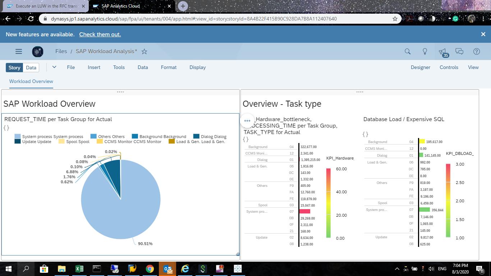Viewport: 491px width, 276px height.
Task: Open more actions on the Task Group chart
Action: point(247,121)
